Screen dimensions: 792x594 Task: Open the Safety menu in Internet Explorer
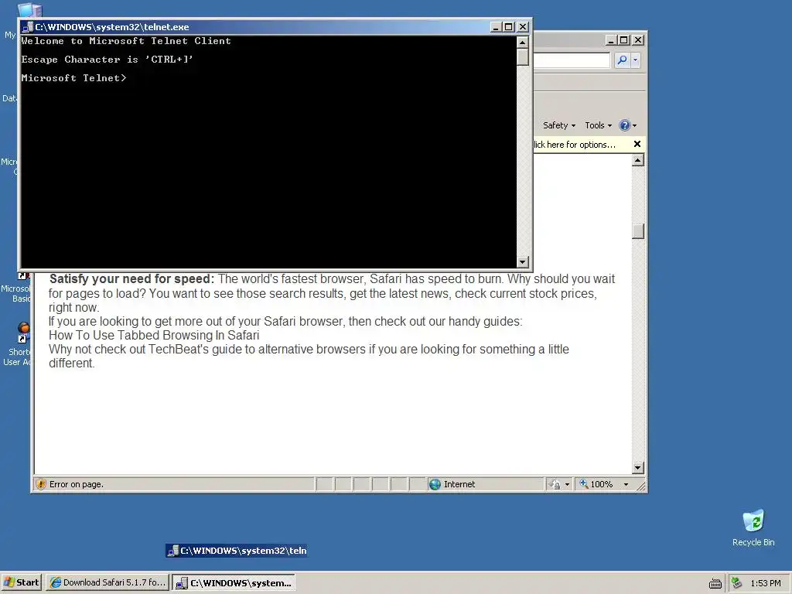pos(558,125)
